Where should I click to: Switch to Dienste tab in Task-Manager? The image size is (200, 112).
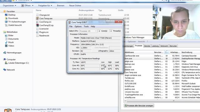pyautogui.click(x=147, y=46)
